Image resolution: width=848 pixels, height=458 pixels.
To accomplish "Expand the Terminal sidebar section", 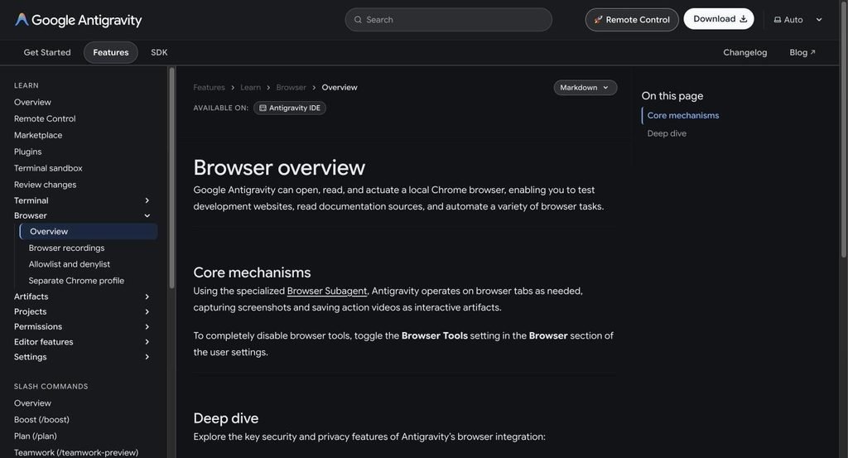I will (x=147, y=200).
